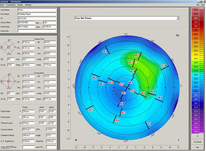Click the D unit label under color scale
Image resolution: width=206 pixels, height=151 pixels.
tap(198, 136)
